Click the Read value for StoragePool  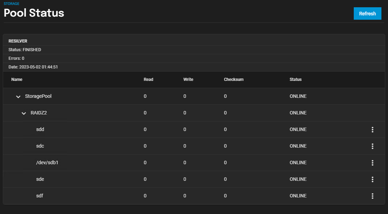coord(145,96)
